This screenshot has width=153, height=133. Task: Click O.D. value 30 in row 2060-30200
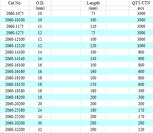pos(40,123)
